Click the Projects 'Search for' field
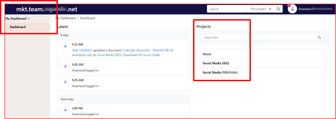The height and width of the screenshot is (119, 336). [263, 37]
